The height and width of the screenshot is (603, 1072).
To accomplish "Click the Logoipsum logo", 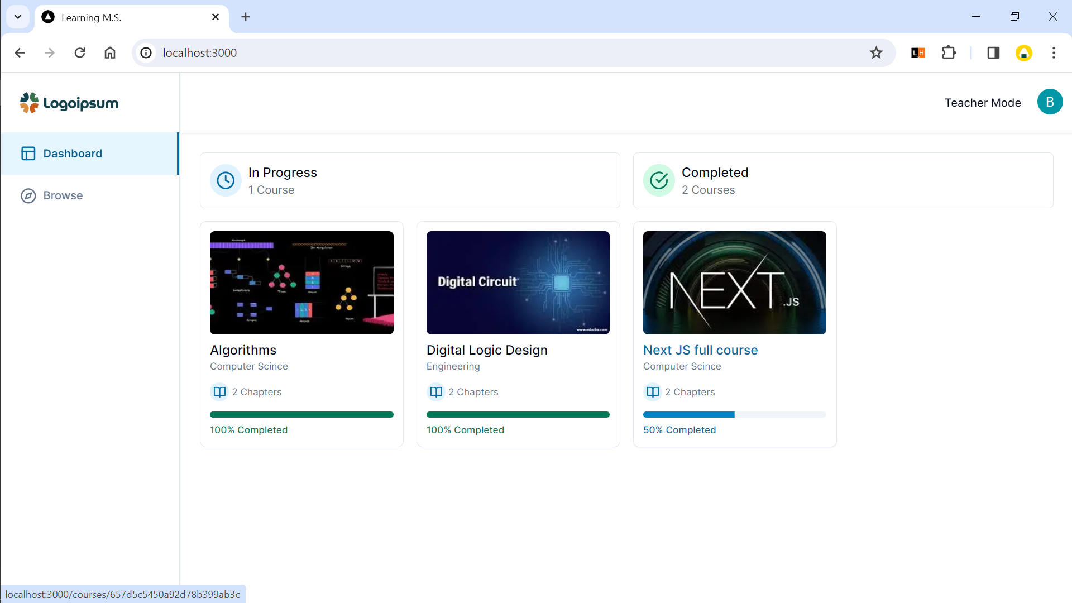I will [x=69, y=103].
